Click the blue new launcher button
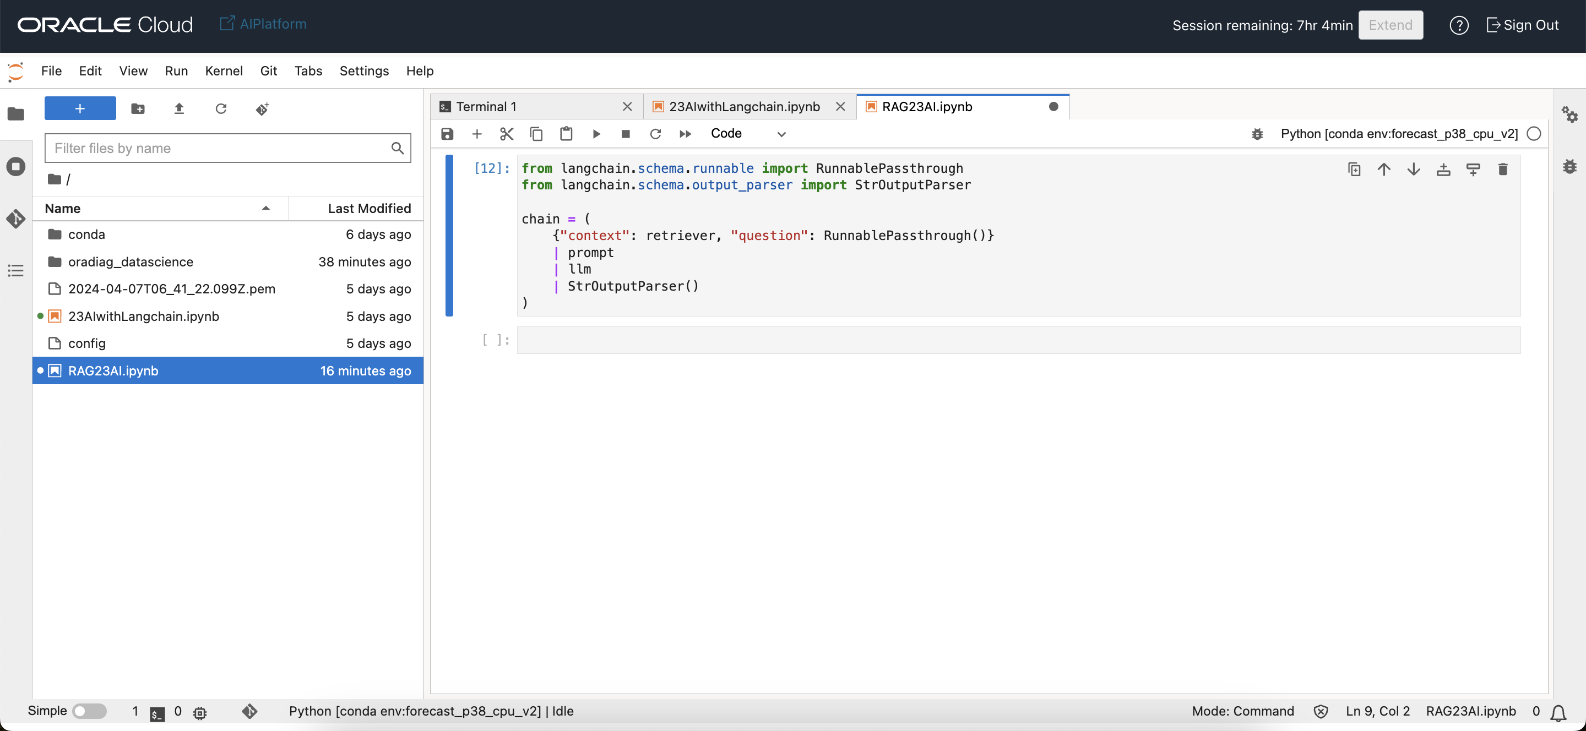This screenshot has width=1586, height=731. coord(80,108)
